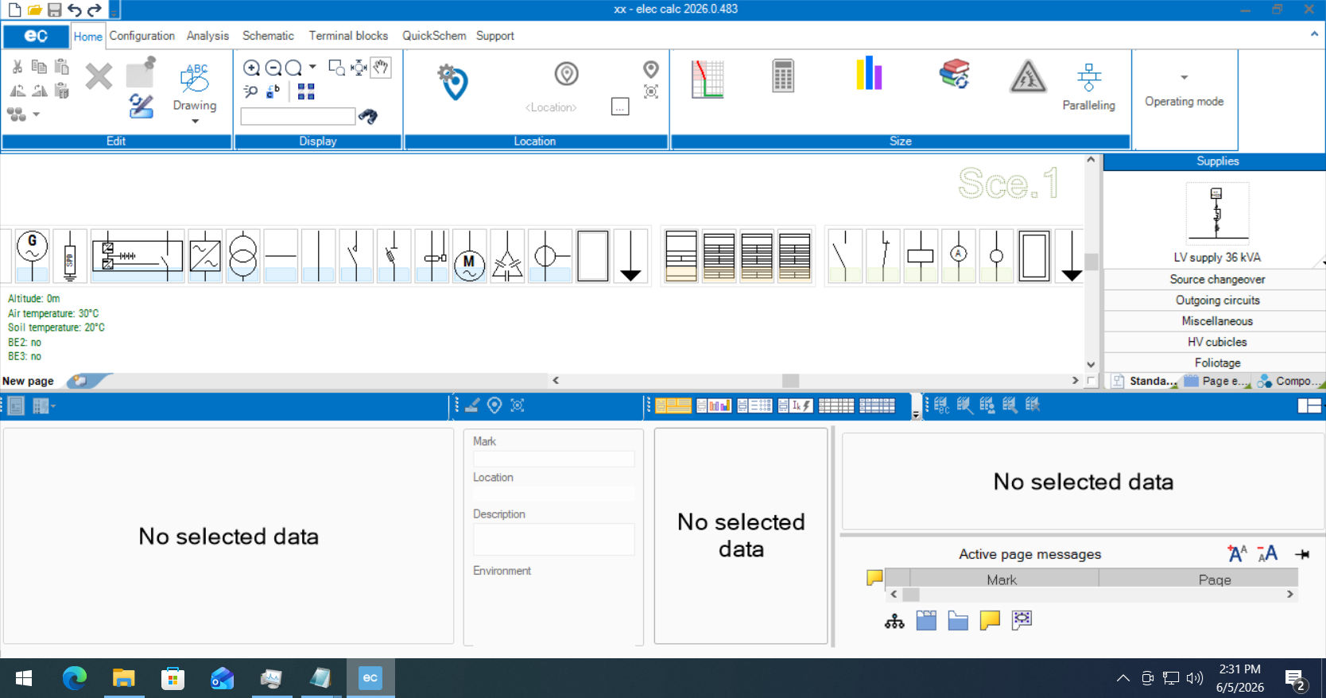Click the search text field in Display

click(x=298, y=116)
